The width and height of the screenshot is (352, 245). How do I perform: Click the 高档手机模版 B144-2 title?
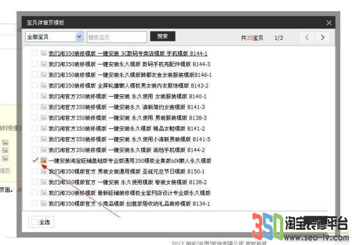(x=127, y=150)
